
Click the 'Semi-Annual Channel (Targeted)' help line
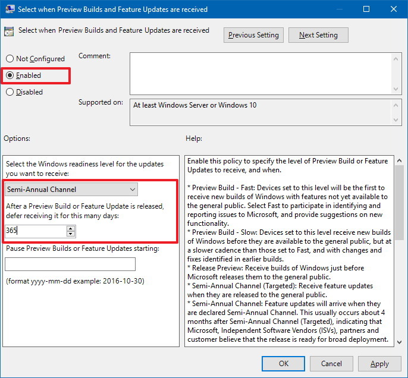tap(280, 290)
